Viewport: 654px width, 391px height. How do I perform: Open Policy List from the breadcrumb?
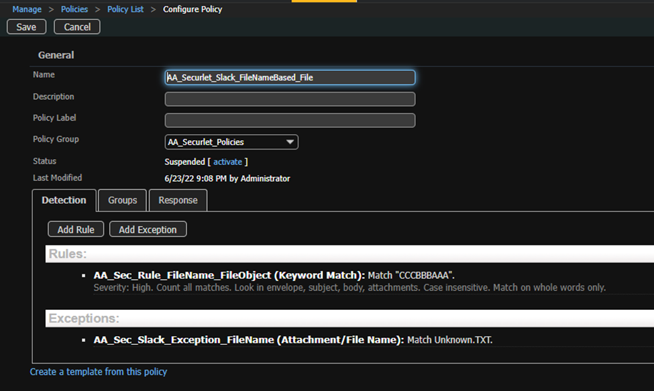tap(125, 9)
